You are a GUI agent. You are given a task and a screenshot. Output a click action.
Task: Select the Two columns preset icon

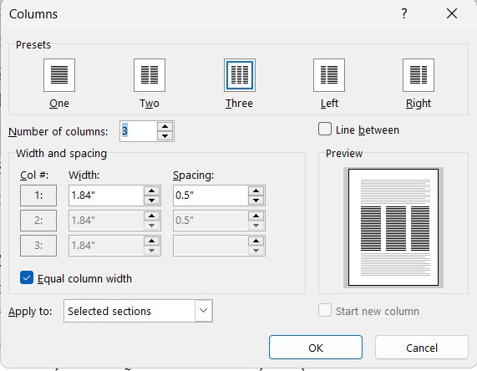click(150, 75)
